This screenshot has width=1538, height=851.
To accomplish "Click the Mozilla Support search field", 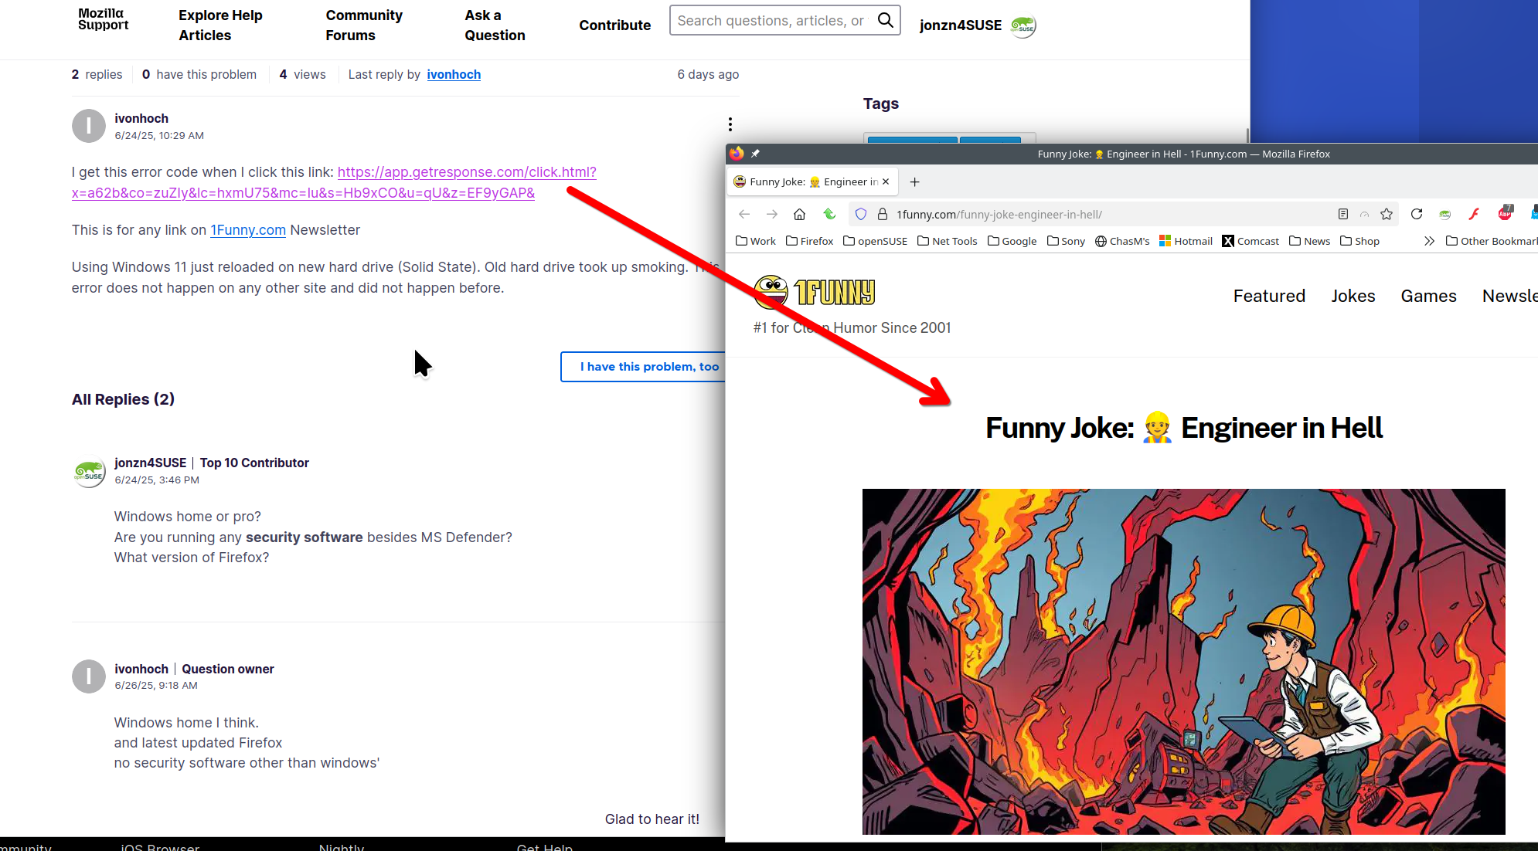I will (771, 21).
